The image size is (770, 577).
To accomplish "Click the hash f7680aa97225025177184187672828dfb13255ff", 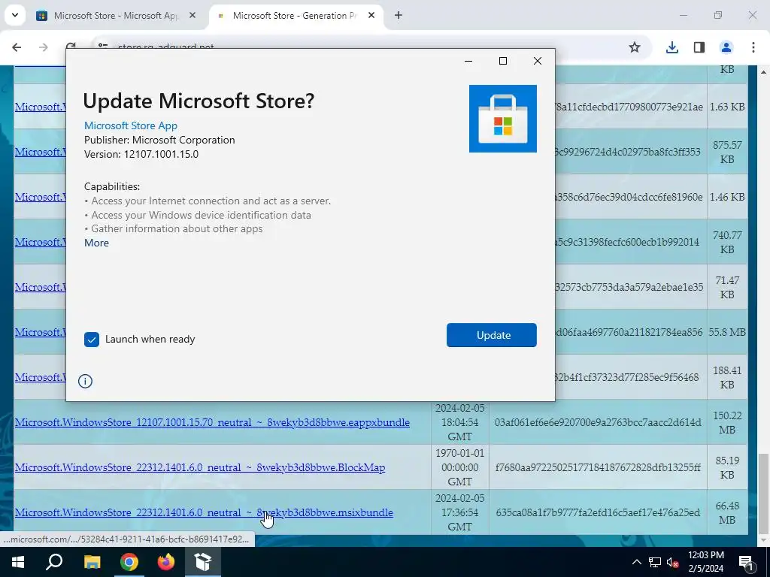I will pyautogui.click(x=598, y=467).
